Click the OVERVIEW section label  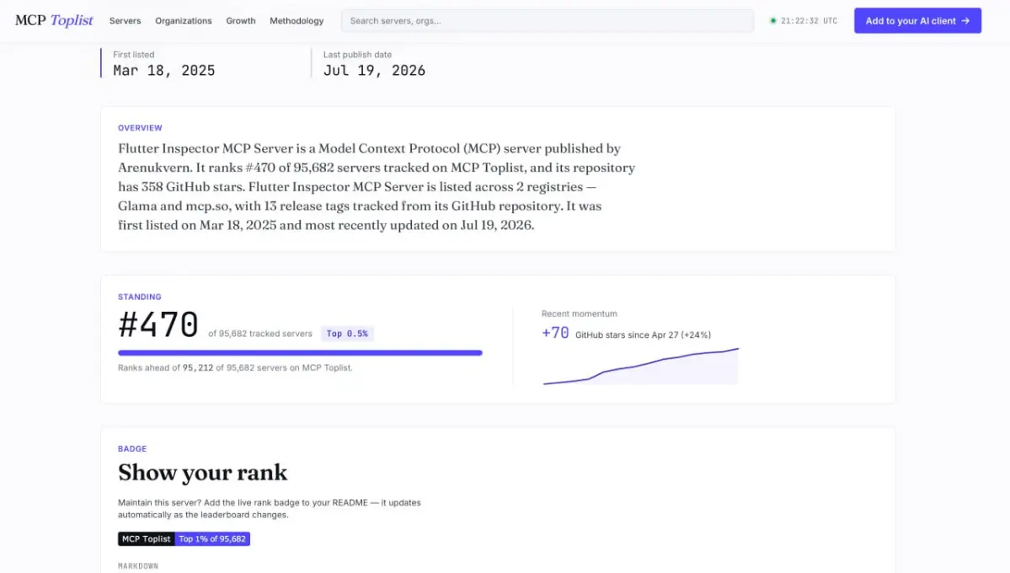point(140,127)
